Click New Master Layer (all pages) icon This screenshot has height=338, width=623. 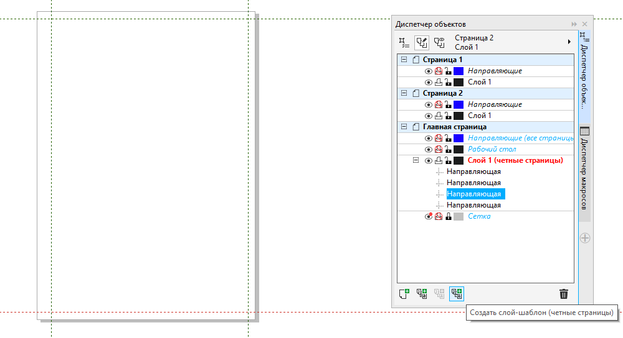pos(422,294)
